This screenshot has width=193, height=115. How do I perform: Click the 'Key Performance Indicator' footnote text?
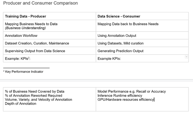24,72
